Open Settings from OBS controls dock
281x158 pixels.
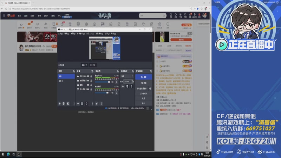pyautogui.click(x=143, y=98)
